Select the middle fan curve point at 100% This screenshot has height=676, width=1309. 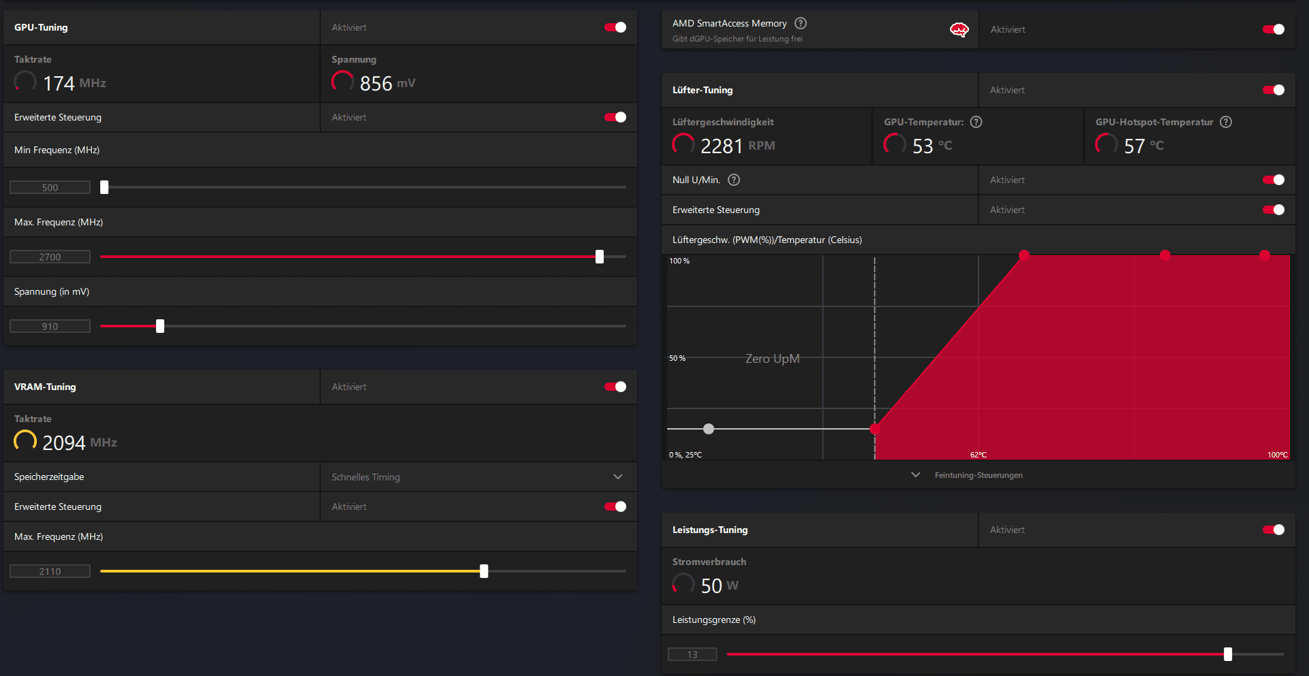[1165, 255]
